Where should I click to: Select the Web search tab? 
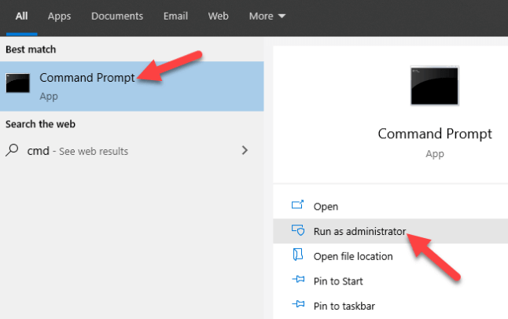218,16
